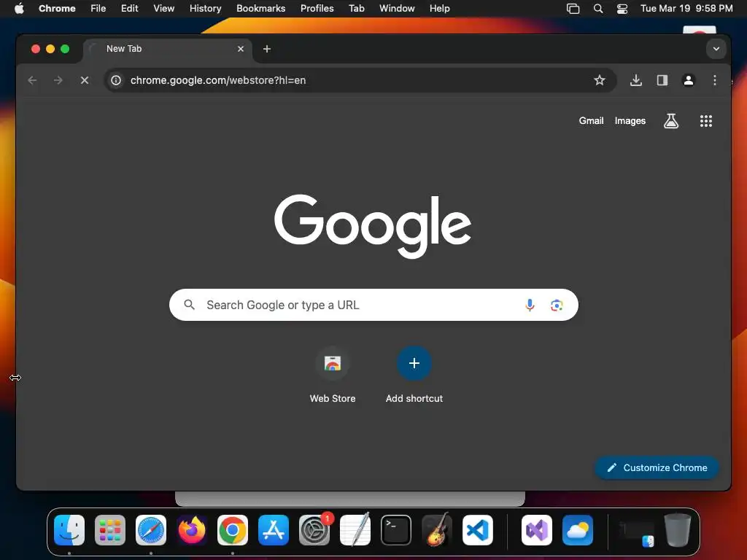The height and width of the screenshot is (560, 747).
Task: Start voice search with microphone icon
Action: [530, 305]
